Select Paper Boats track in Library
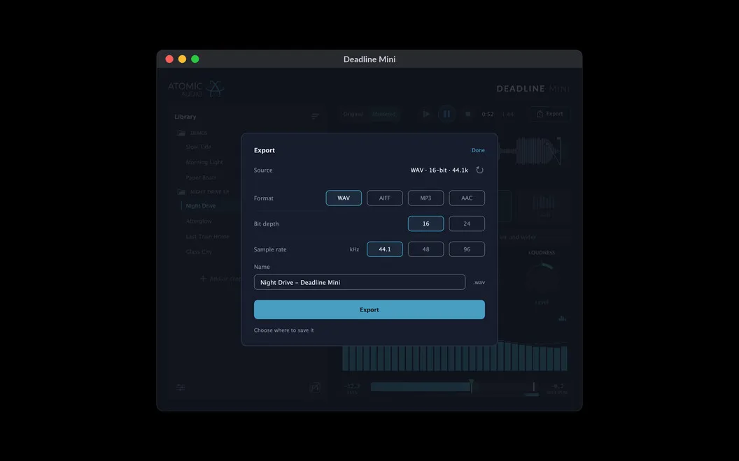Screen dimensions: 739x461 [x=202, y=177]
